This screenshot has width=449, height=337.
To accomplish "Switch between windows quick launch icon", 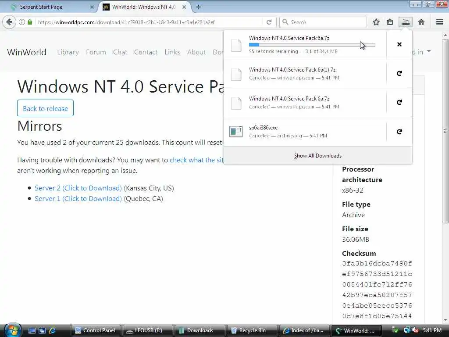I will [x=42, y=330].
